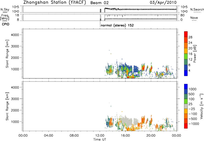Click the Velocity [m s⁻¹] colorbar label
204x141 pixels.
[x=201, y=106]
